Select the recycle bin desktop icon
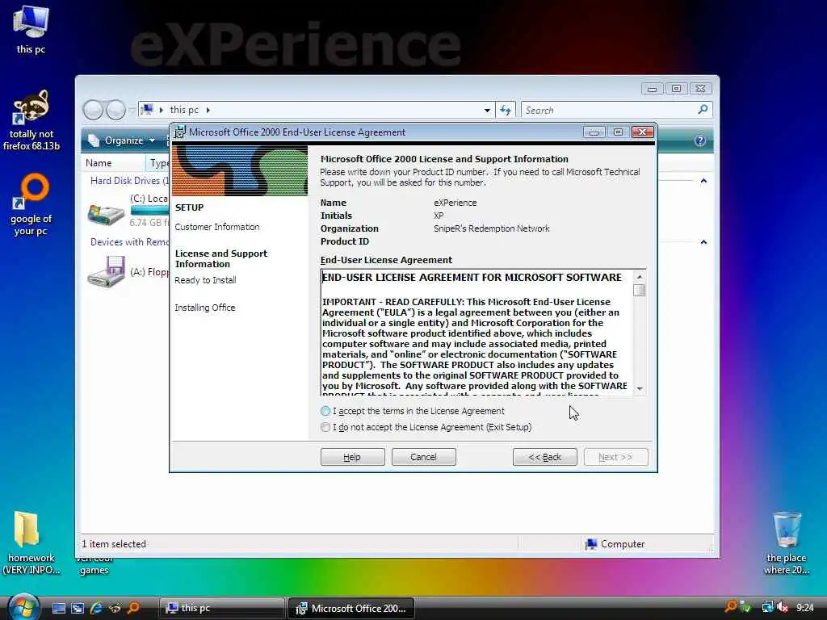827x620 pixels. (787, 543)
